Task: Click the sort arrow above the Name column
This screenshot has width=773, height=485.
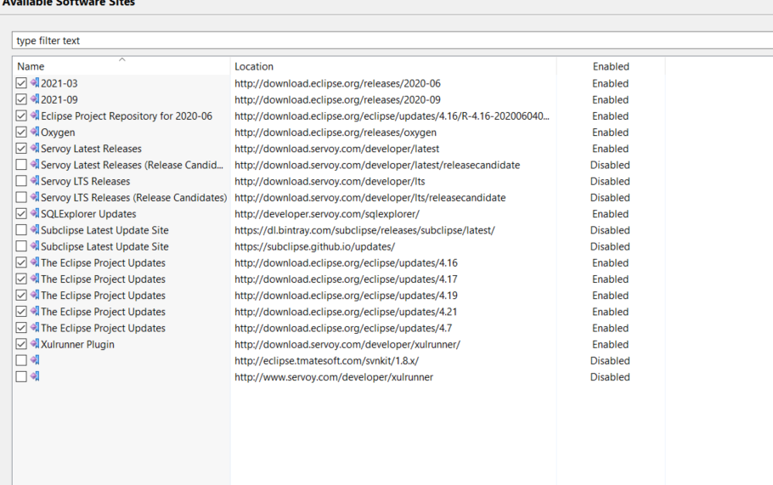Action: [121, 59]
